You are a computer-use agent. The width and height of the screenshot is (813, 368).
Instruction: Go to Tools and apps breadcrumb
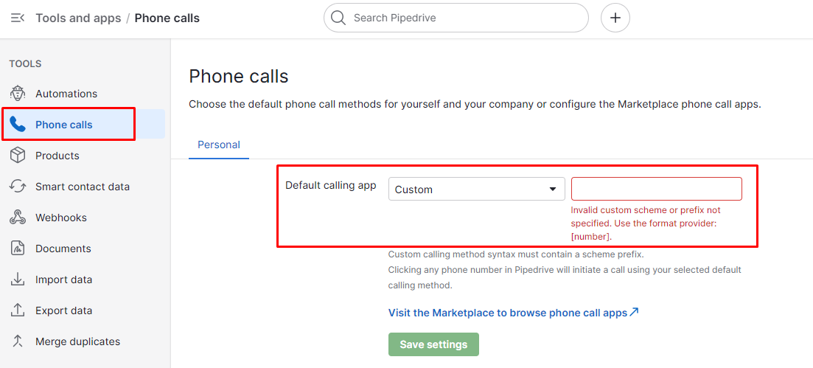pos(78,18)
